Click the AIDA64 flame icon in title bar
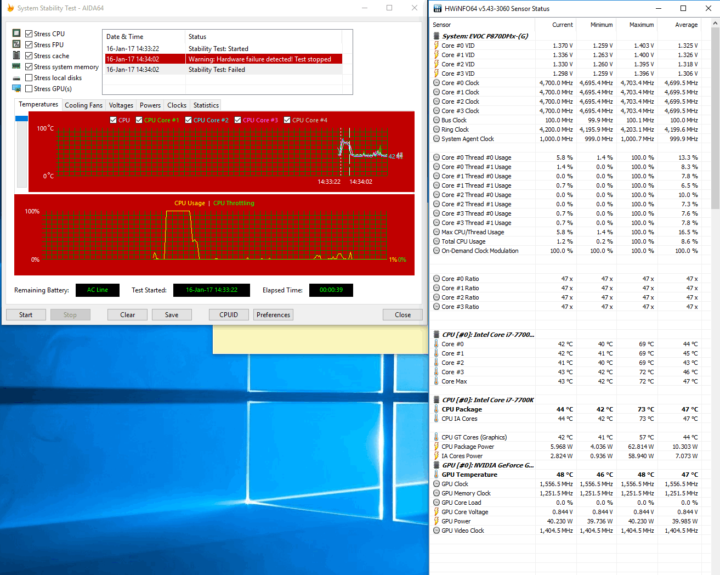Screen dimensions: 720x575 [x=10, y=8]
